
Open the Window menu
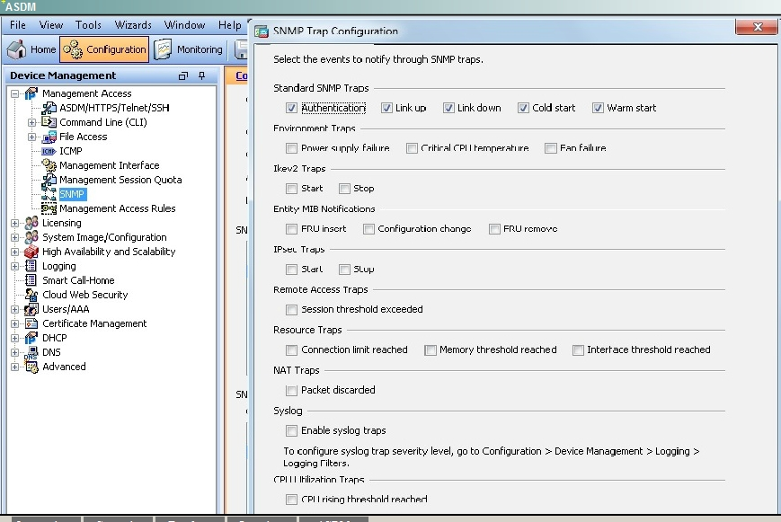coord(184,25)
